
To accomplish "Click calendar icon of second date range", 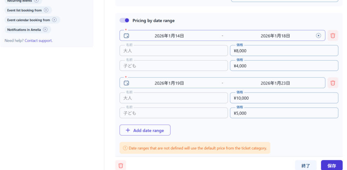I will pyautogui.click(x=126, y=83).
